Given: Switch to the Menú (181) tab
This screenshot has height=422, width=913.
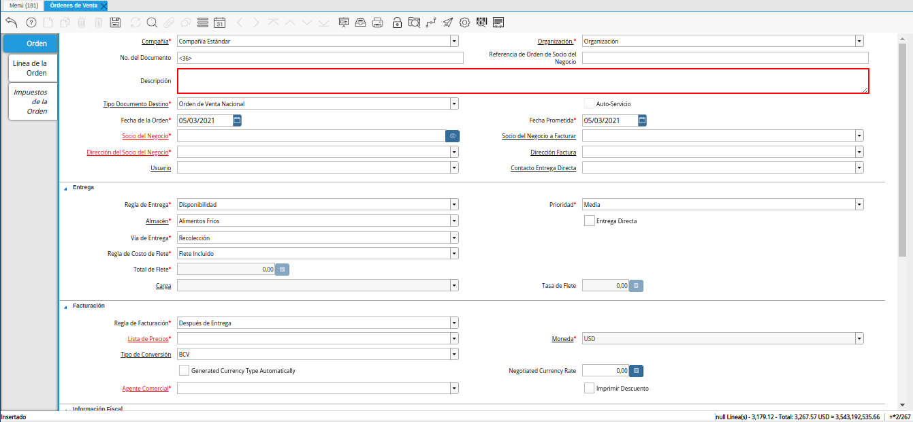Looking at the screenshot, I should pos(23,5).
